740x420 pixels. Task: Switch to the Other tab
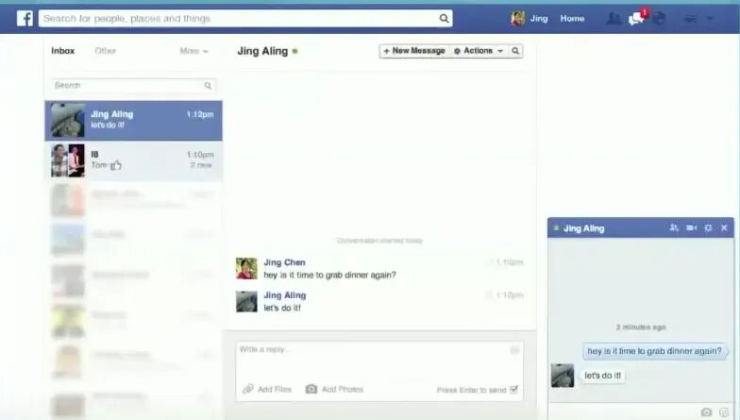point(106,51)
